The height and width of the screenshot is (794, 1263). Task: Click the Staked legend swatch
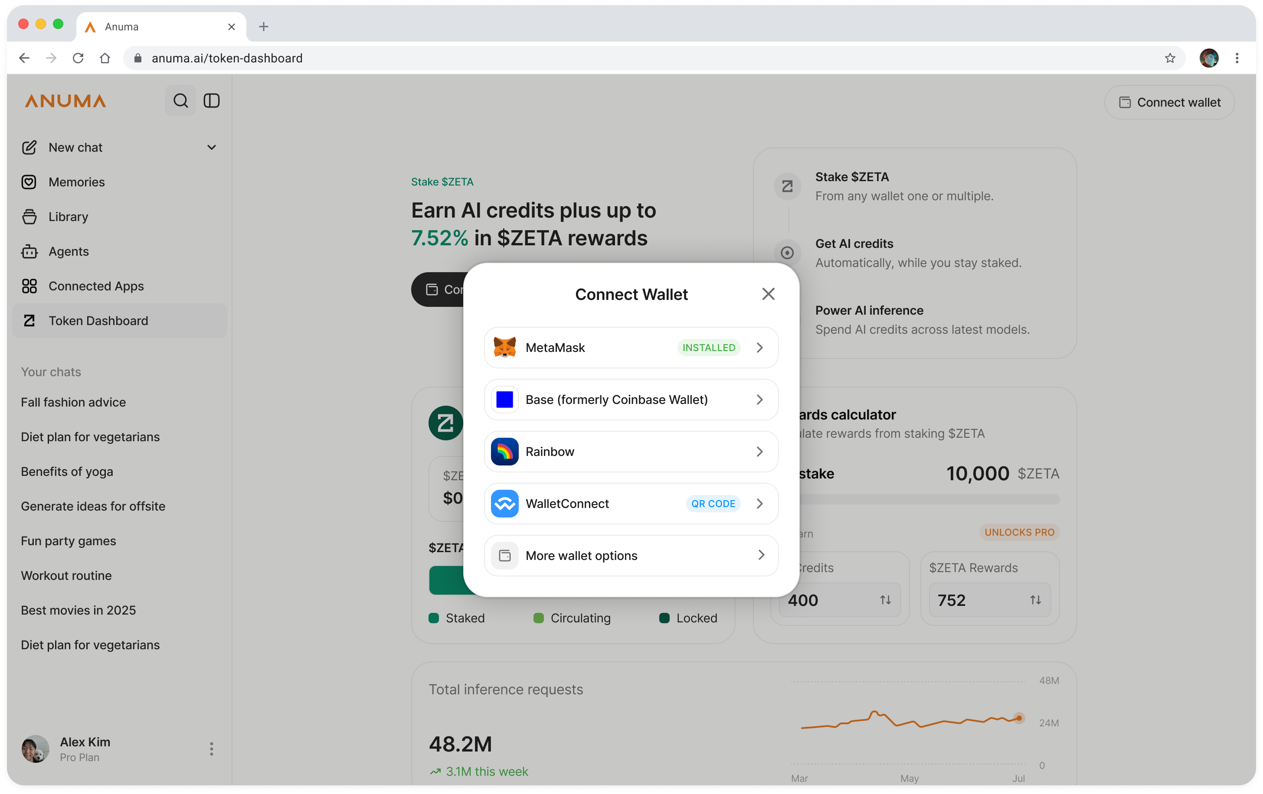433,618
